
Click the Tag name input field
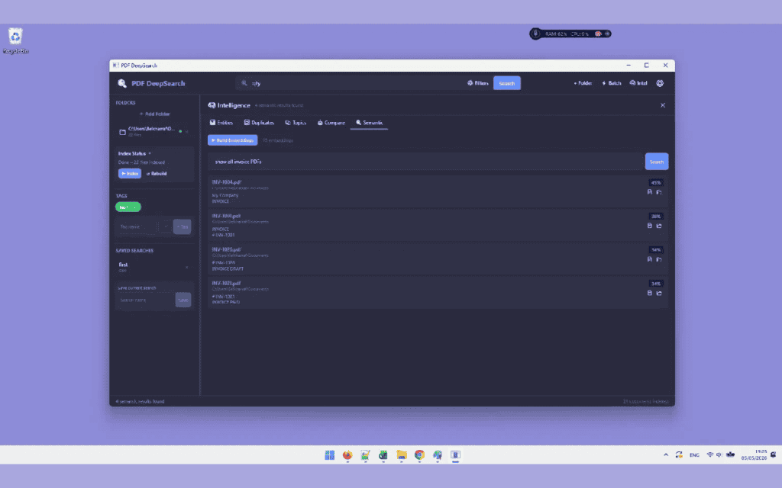(137, 226)
